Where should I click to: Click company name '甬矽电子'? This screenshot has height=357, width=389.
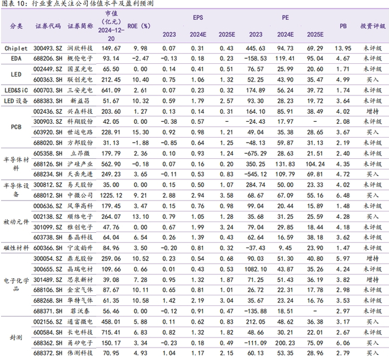point(80,343)
